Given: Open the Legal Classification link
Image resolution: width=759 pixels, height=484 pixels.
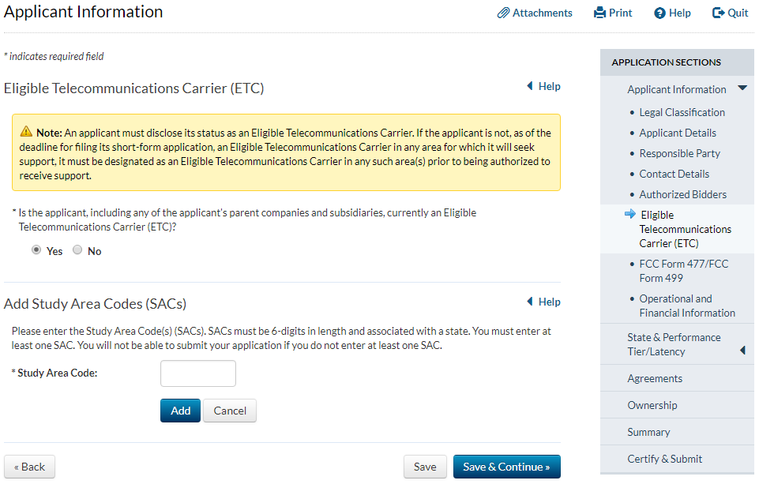Looking at the screenshot, I should [x=682, y=112].
